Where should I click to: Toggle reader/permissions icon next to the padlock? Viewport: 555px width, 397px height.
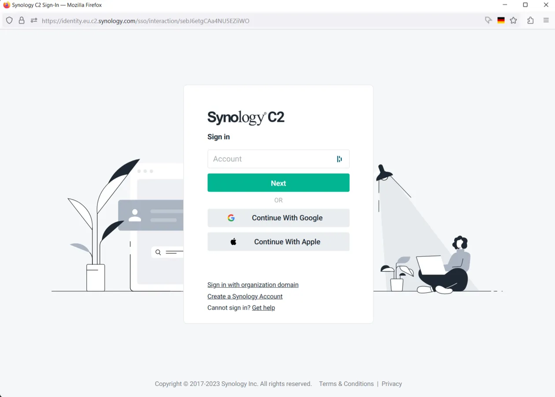coord(33,20)
